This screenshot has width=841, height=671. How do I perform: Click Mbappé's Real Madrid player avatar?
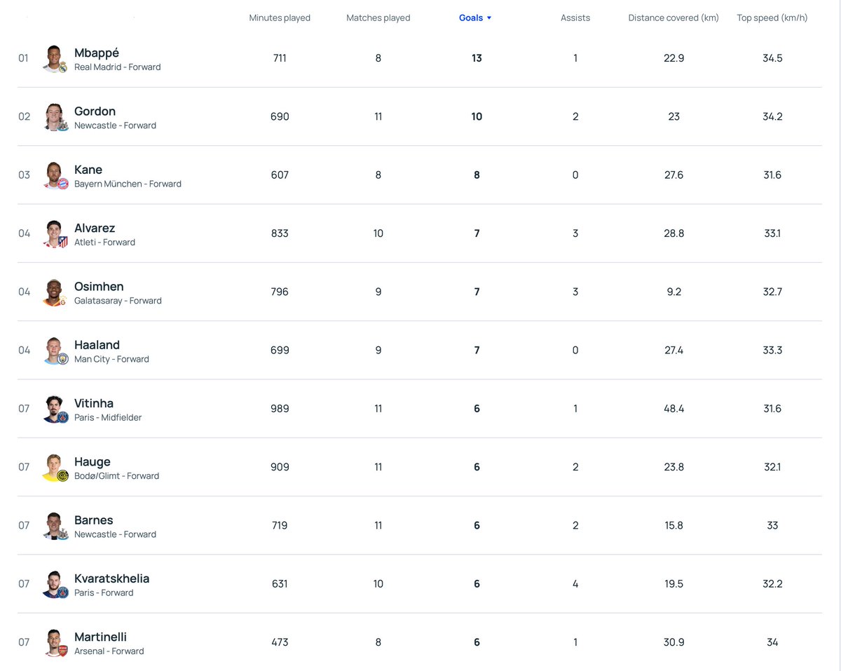[54, 58]
